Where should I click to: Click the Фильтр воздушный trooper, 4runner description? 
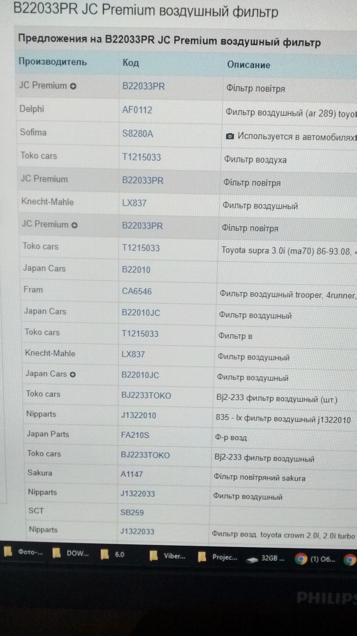pyautogui.click(x=287, y=295)
